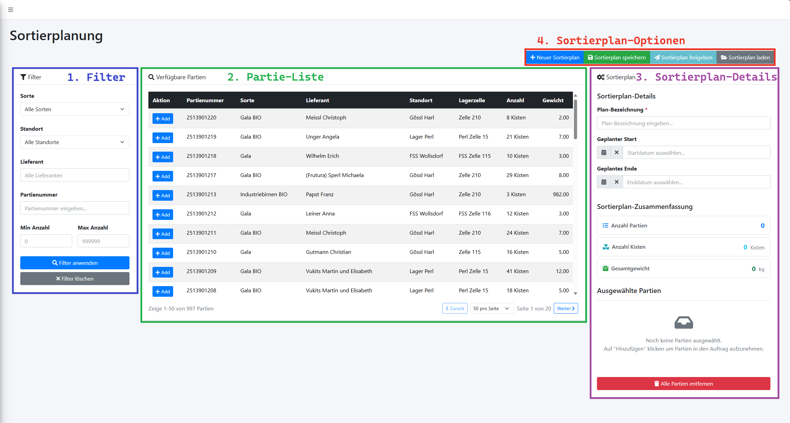The width and height of the screenshot is (790, 423).
Task: Click calendar icon for Geplantes Ende
Action: (603, 182)
